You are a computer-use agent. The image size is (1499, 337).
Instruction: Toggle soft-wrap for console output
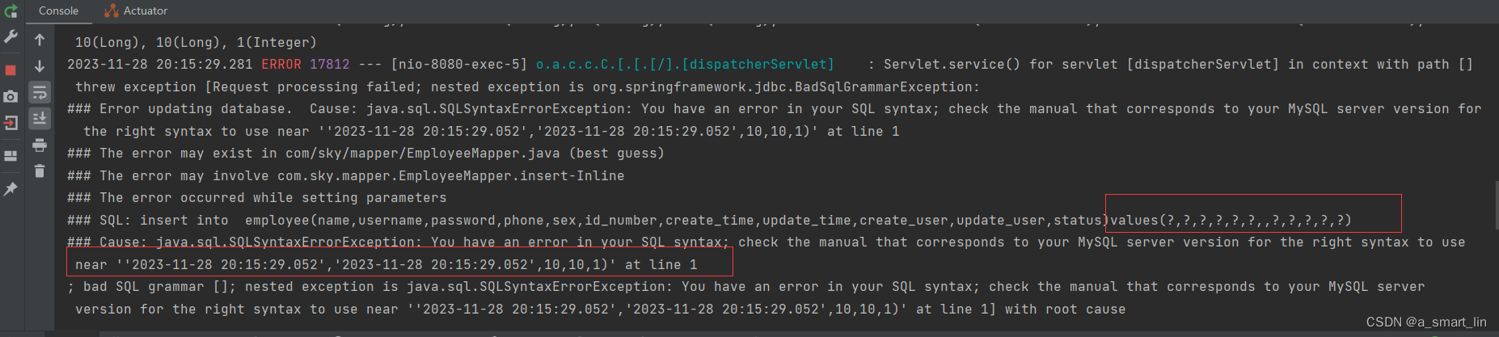40,92
